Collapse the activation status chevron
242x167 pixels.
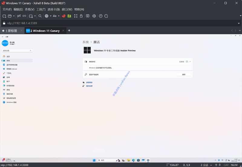(x=190, y=62)
